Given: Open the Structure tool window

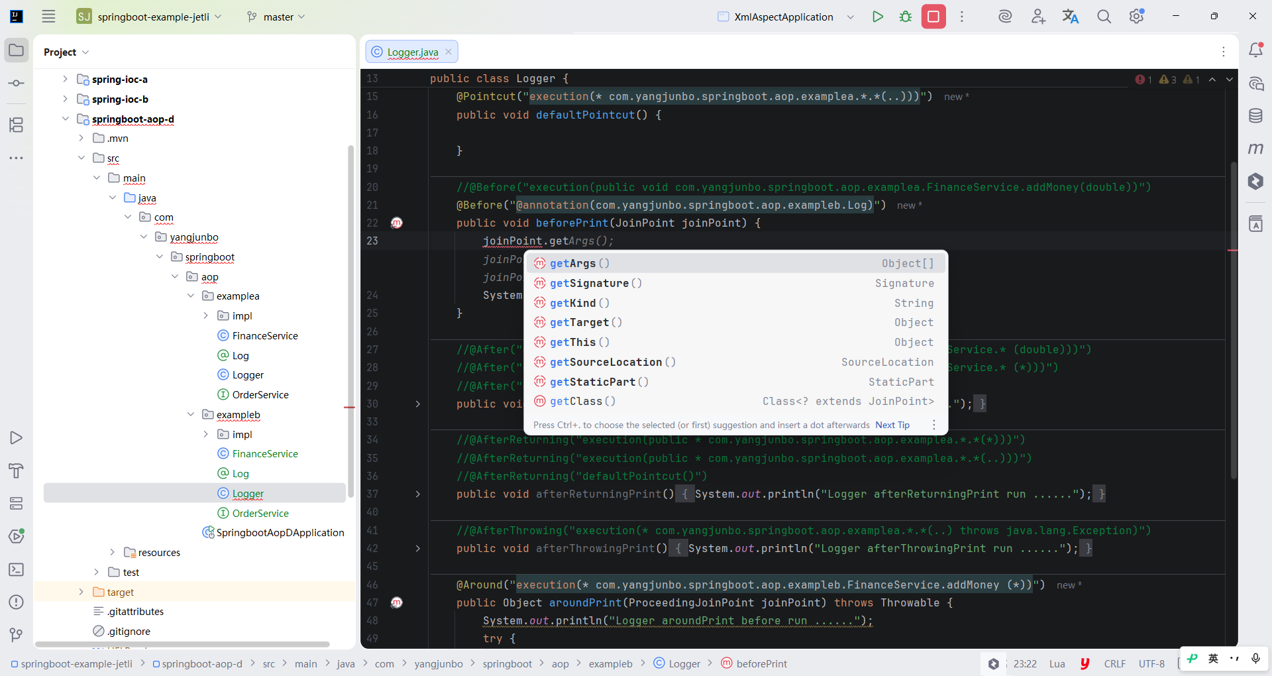Looking at the screenshot, I should click(x=17, y=125).
